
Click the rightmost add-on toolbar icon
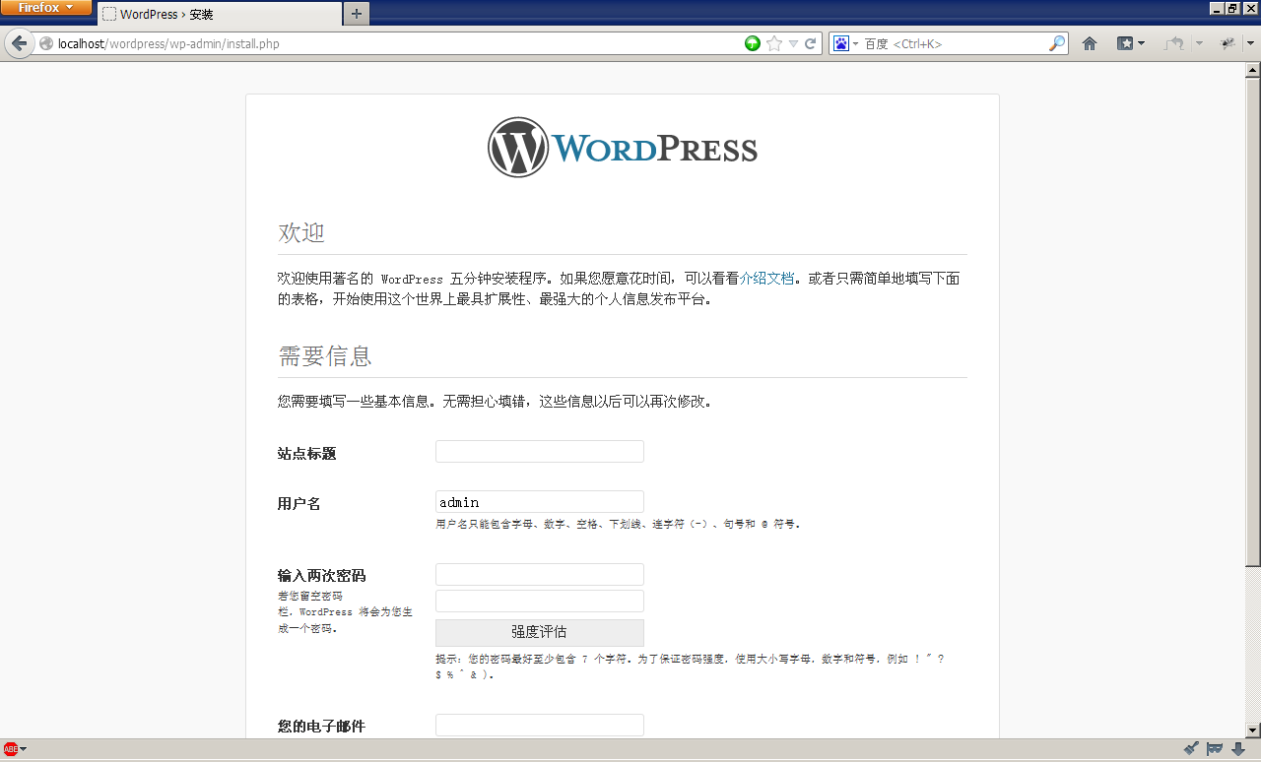point(1228,43)
